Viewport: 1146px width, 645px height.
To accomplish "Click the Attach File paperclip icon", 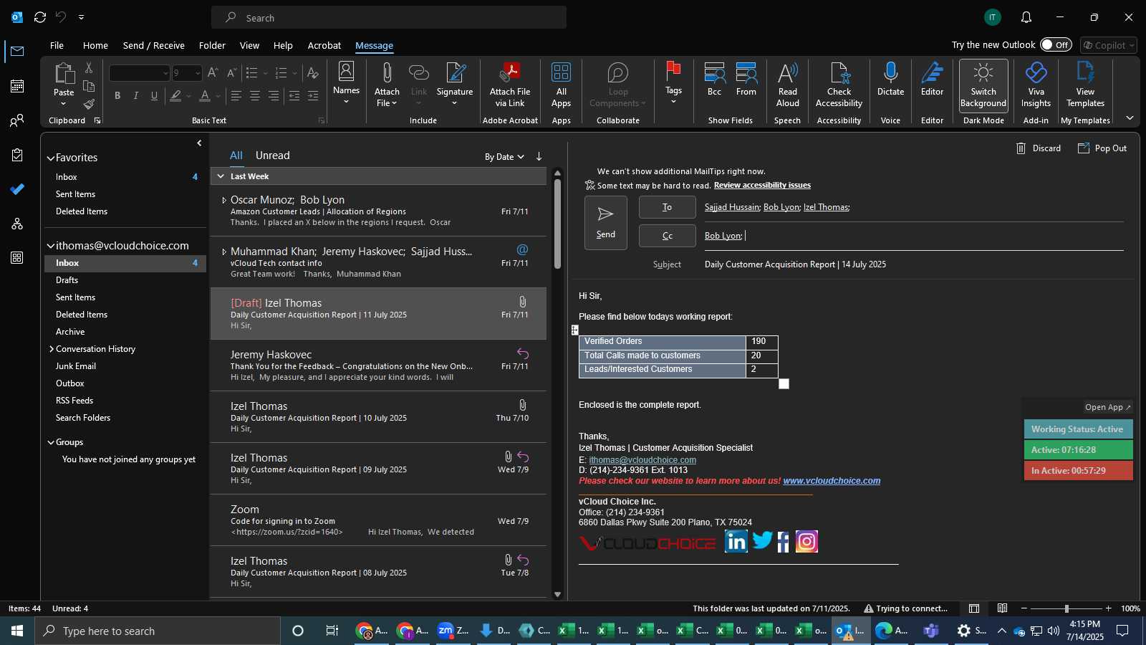I will pyautogui.click(x=387, y=73).
